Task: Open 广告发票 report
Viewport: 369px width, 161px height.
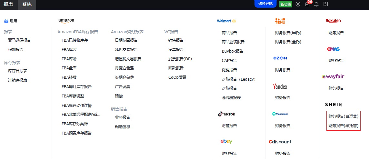Action: coord(122,86)
